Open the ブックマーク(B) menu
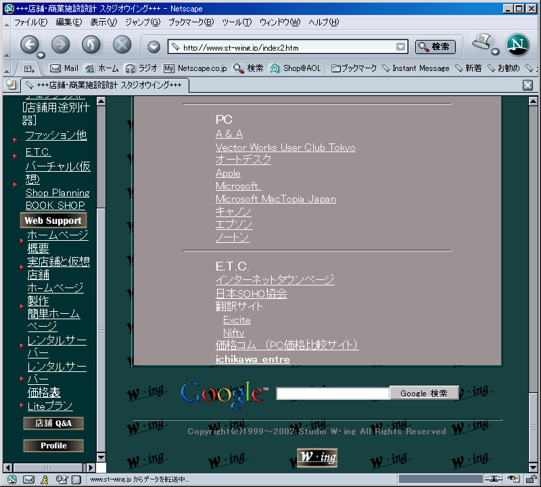 point(191,22)
